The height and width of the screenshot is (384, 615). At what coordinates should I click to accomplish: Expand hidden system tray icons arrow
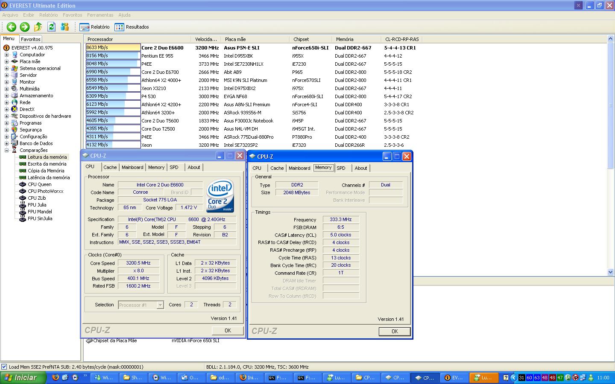[513, 378]
